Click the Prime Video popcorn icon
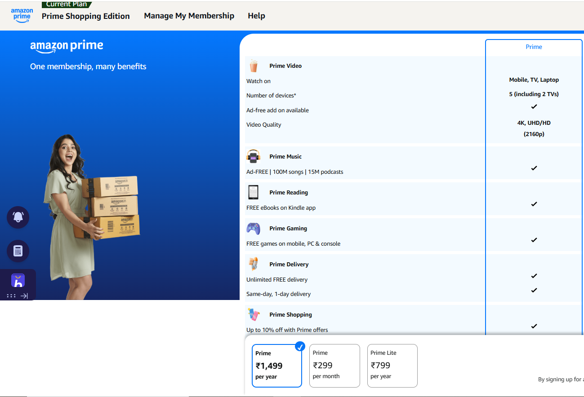The height and width of the screenshot is (397, 584). pyautogui.click(x=254, y=66)
